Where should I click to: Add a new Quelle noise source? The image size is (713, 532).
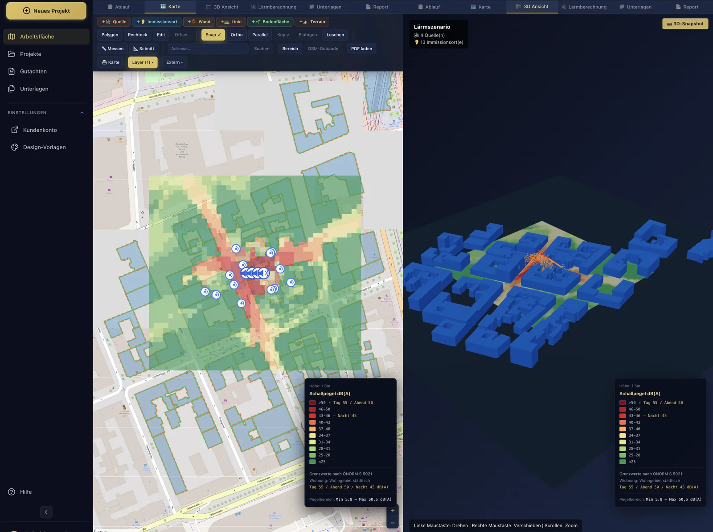coord(114,21)
